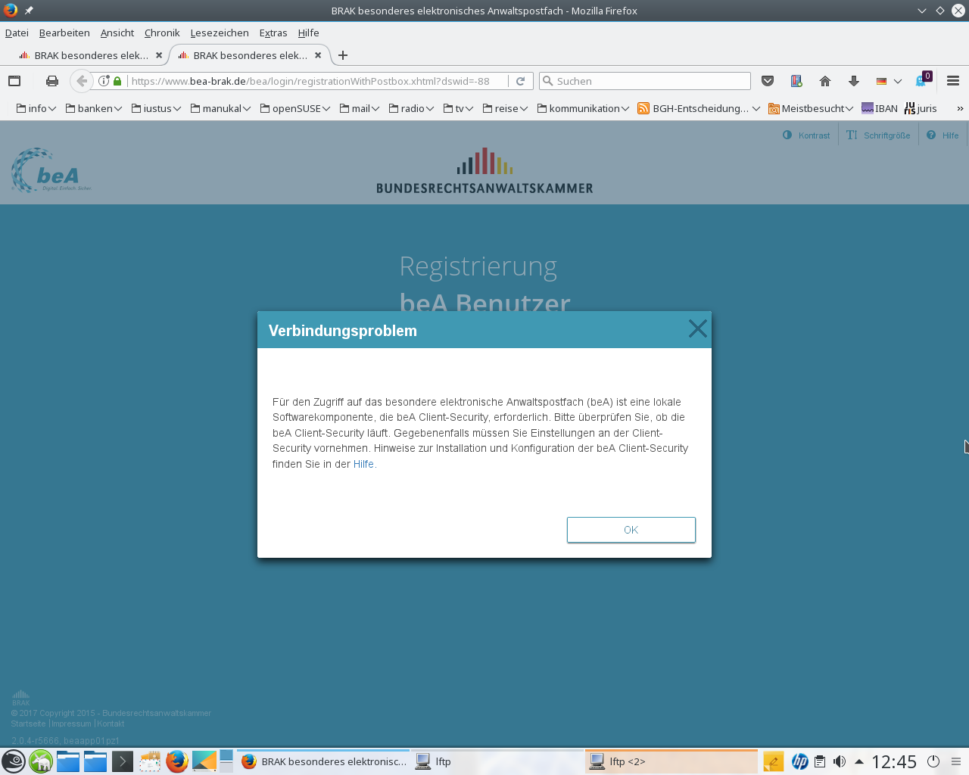View site security info via the padlock
Screen dimensions: 969x775
point(117,81)
